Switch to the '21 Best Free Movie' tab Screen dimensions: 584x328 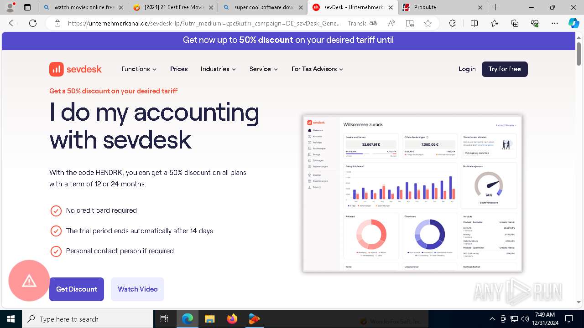(172, 7)
